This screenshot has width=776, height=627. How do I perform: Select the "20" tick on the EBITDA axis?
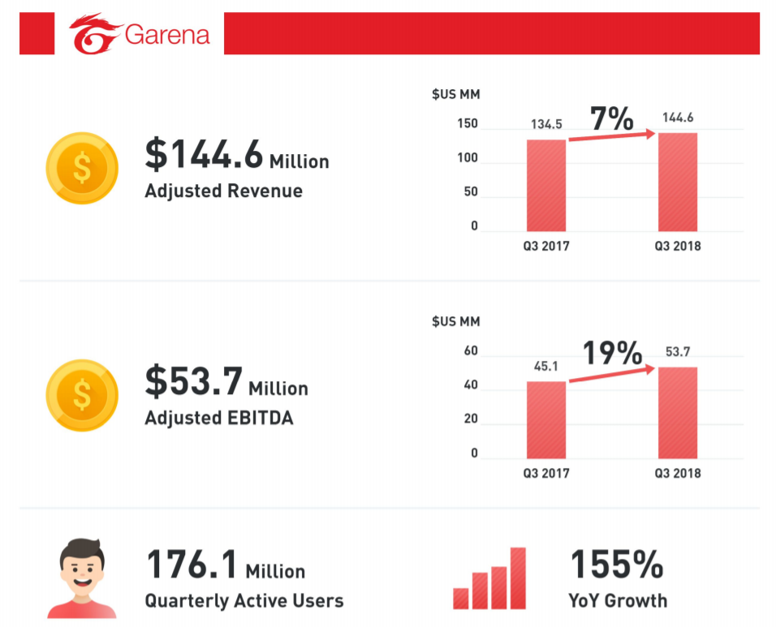(x=471, y=419)
